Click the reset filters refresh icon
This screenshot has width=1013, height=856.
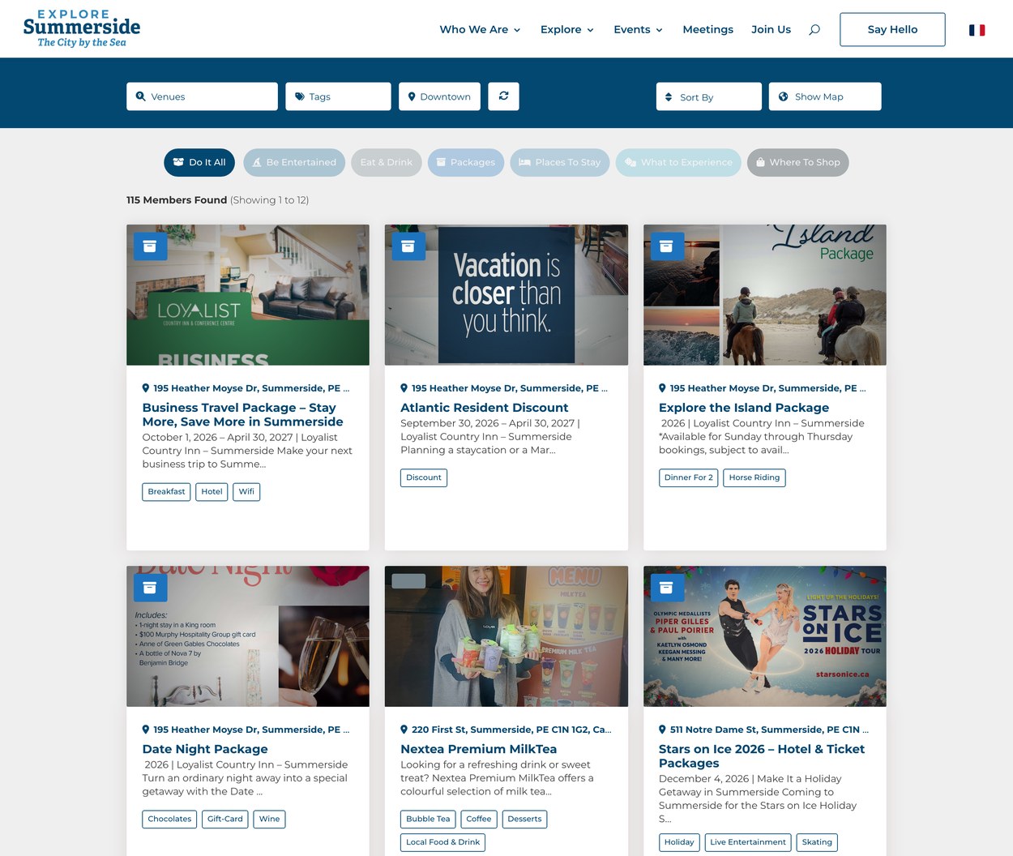503,96
